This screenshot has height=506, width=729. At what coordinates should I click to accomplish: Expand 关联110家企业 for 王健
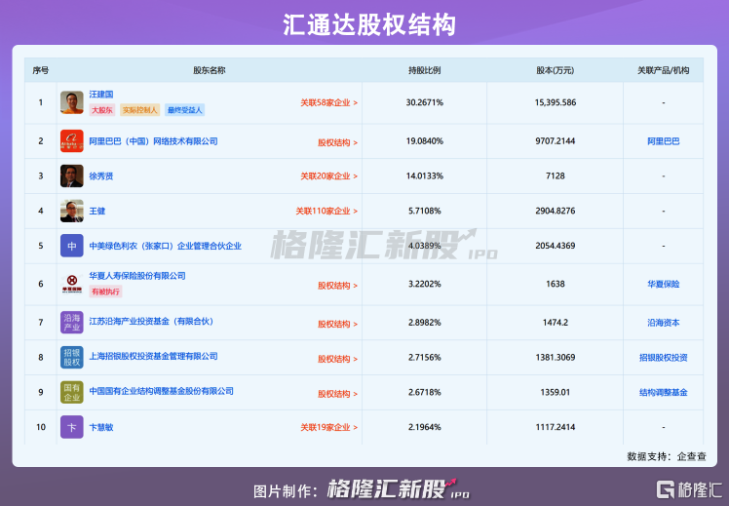point(326,211)
